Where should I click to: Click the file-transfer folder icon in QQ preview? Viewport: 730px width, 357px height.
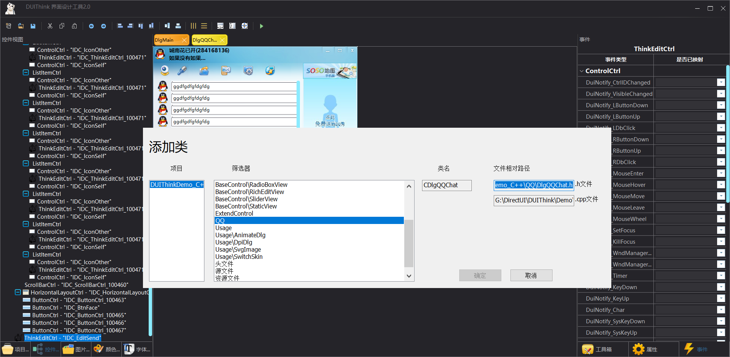[x=204, y=70]
